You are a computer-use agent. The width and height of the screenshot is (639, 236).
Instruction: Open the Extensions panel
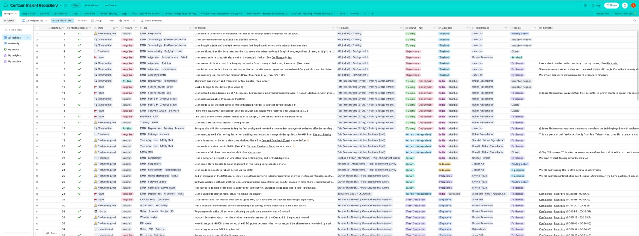click(x=603, y=14)
